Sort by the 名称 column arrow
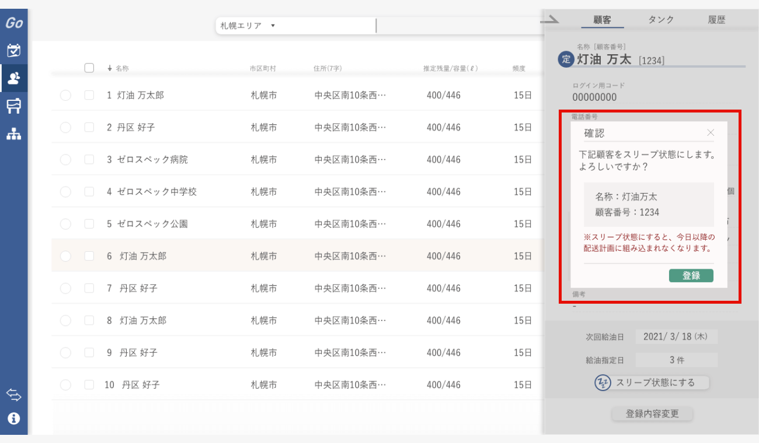 click(109, 68)
